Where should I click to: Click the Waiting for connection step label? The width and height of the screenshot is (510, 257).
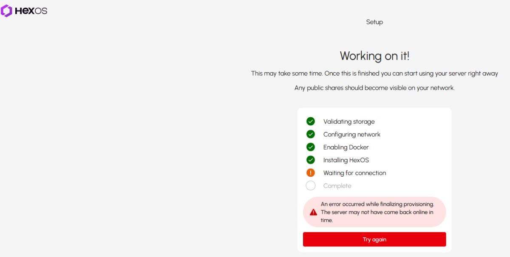pos(354,173)
